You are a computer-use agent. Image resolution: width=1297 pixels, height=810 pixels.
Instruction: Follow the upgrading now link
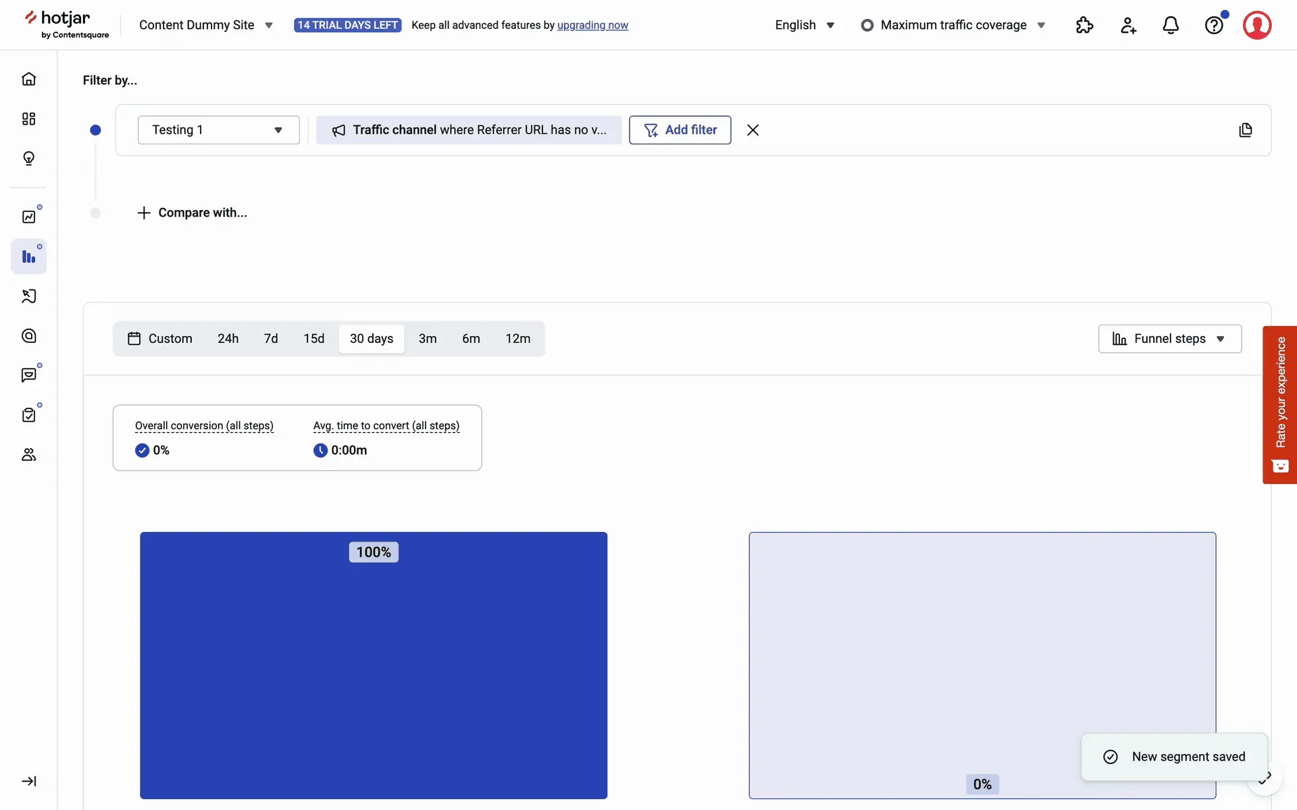592,25
